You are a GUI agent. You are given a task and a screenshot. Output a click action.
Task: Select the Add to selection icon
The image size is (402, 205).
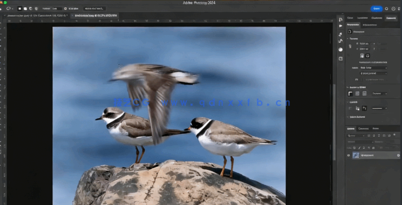(25, 8)
